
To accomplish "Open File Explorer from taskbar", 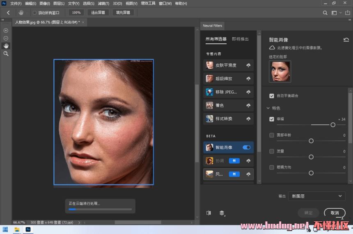I will [17, 229].
